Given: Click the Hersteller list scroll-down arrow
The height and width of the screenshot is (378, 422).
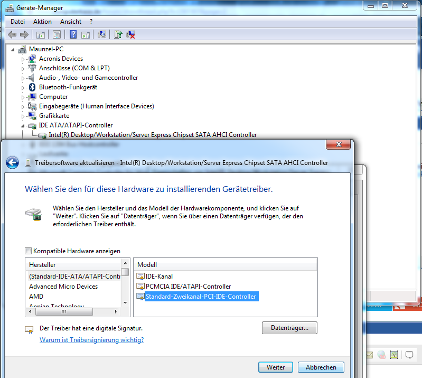Looking at the screenshot, I should pos(125,303).
